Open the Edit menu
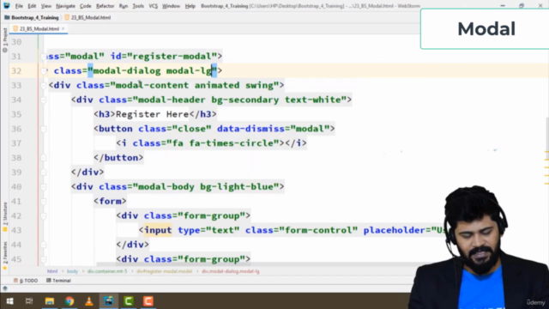 click(x=32, y=6)
